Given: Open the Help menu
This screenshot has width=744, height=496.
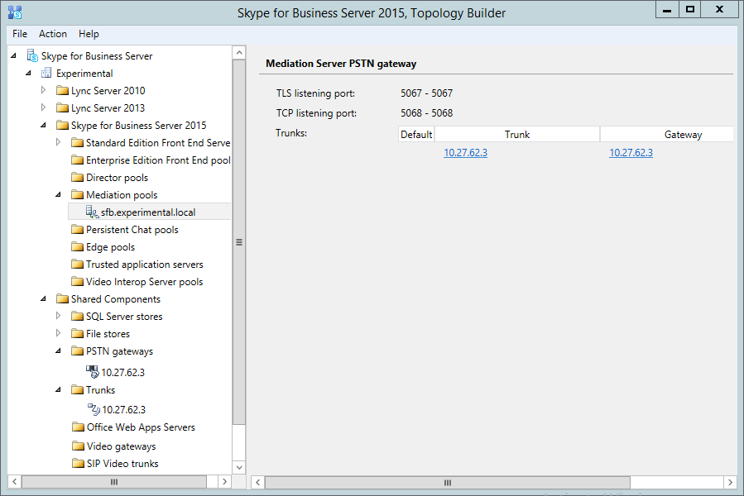Looking at the screenshot, I should pyautogui.click(x=89, y=34).
